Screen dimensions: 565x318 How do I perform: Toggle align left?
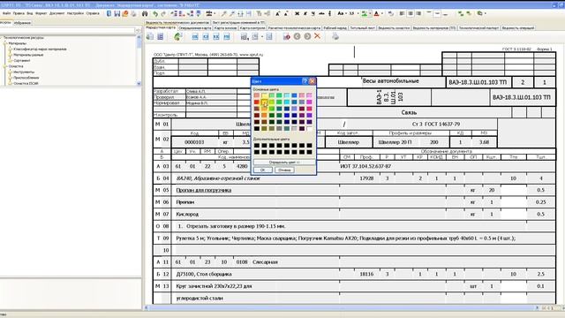pos(402,14)
